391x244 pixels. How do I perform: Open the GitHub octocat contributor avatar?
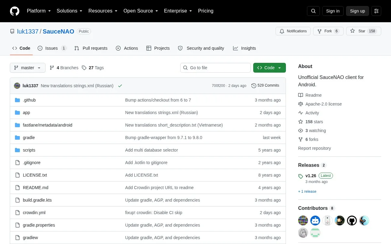[x=352, y=221]
